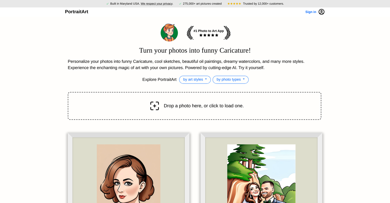Click the user account profile icon

(x=321, y=12)
